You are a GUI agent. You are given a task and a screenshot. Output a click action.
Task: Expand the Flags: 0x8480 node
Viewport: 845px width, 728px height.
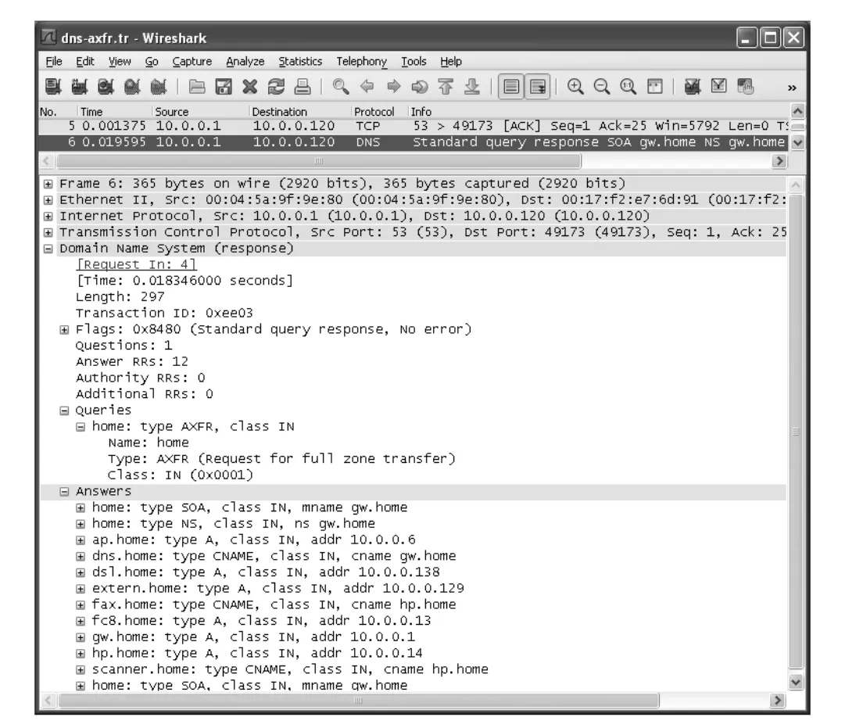tap(65, 329)
